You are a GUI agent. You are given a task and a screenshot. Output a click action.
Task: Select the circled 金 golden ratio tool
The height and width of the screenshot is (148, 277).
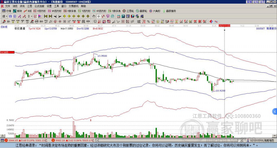[158, 22]
